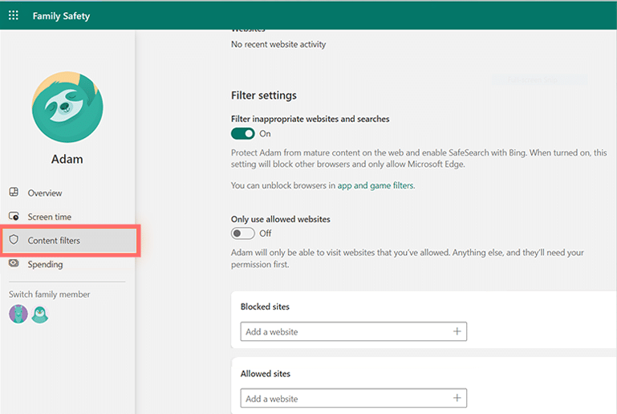
Task: Click the Allowed sites heading
Action: click(x=266, y=373)
